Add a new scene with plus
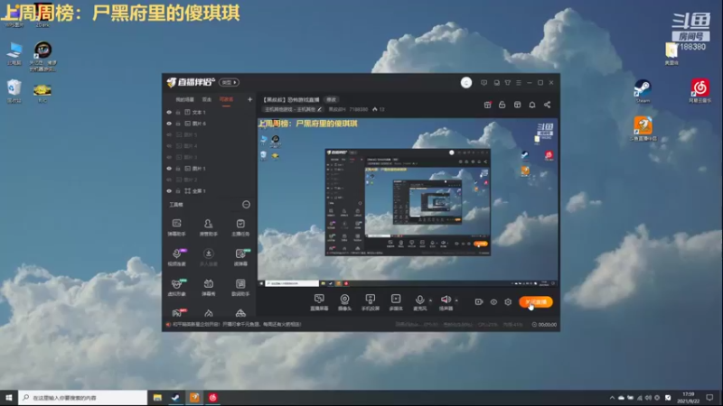The height and width of the screenshot is (406, 723). 250,99
